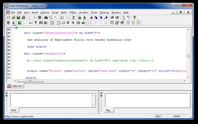This screenshot has width=198, height=124.
Task: Click the editor horizontal scrollbar thumb
Action: 30,81
